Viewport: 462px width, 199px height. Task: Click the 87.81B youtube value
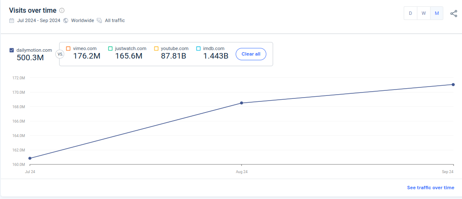tap(174, 56)
